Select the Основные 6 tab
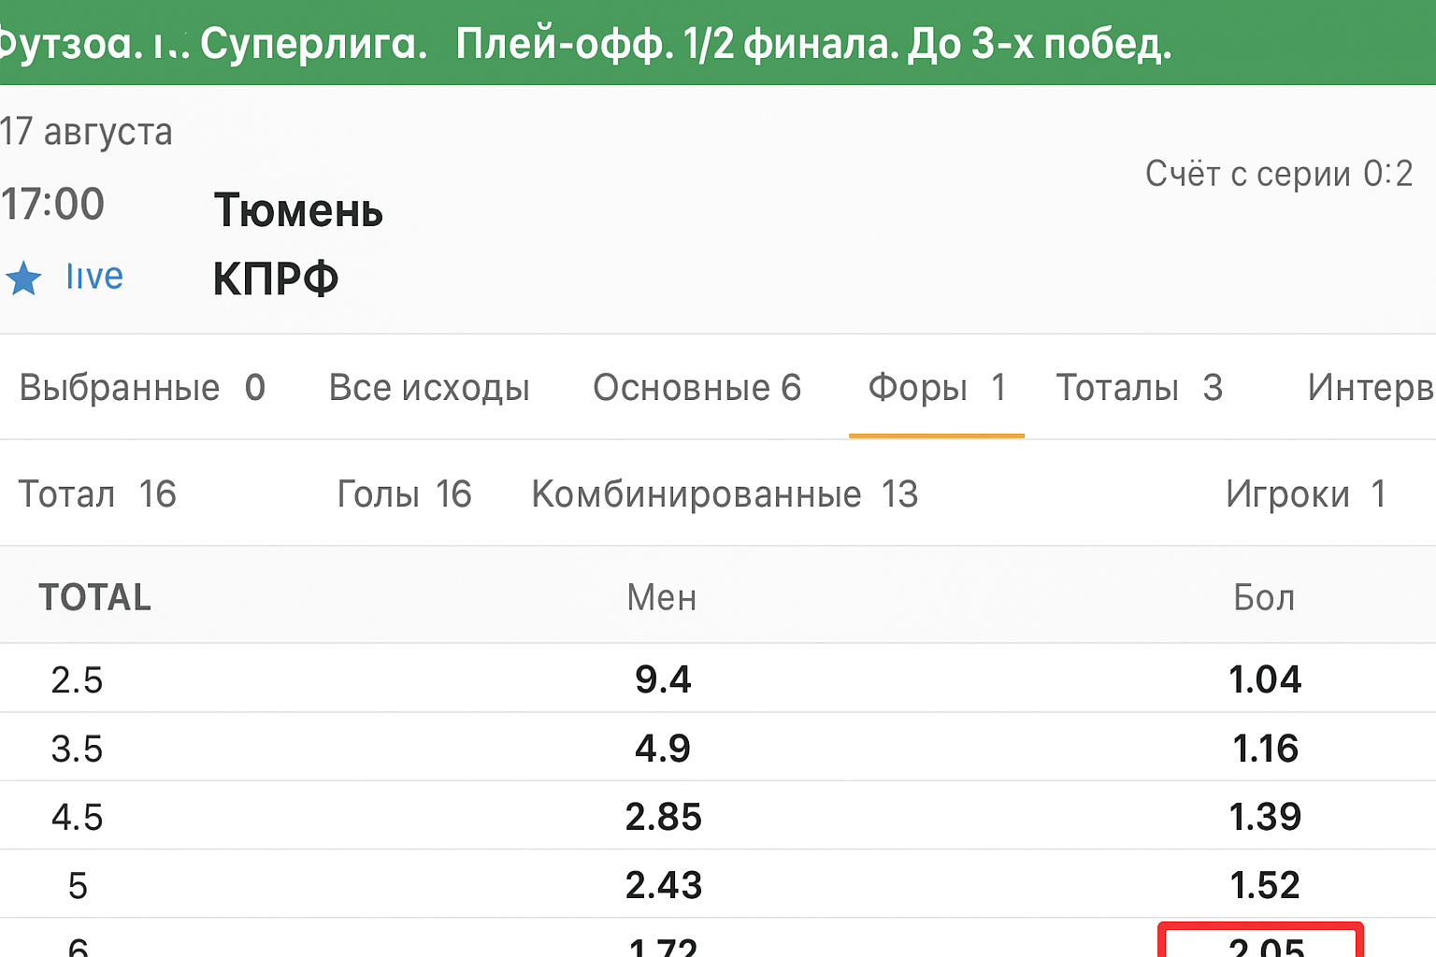 pyautogui.click(x=696, y=388)
